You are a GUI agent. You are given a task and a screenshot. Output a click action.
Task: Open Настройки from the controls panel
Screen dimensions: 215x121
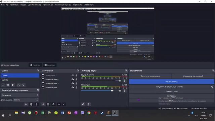pos(172,96)
